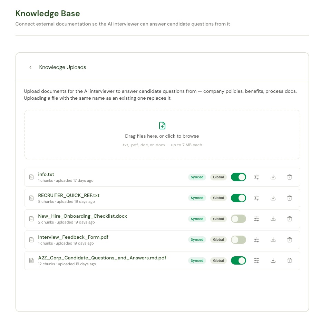Viewport: 320px width, 326px height.
Task: Select the Interview_Feedback_Form.pdf file name
Action: tap(73, 237)
